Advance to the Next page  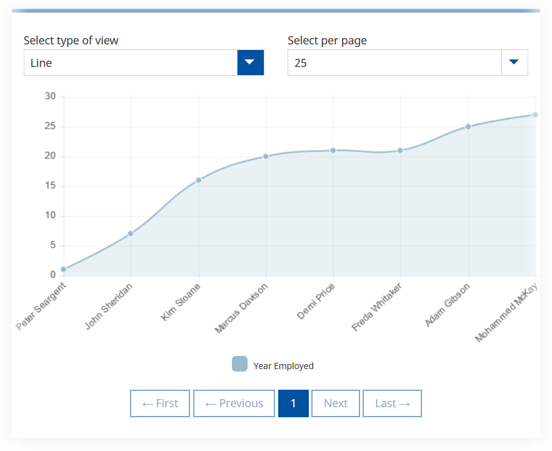(x=336, y=403)
